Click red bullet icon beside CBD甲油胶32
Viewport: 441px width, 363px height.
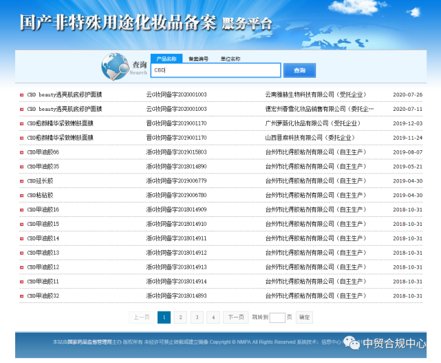(x=21, y=296)
